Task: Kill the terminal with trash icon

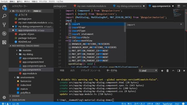Action: click(x=167, y=71)
